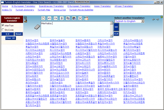
Task: Open W European Translator
Action: click(x=24, y=6)
